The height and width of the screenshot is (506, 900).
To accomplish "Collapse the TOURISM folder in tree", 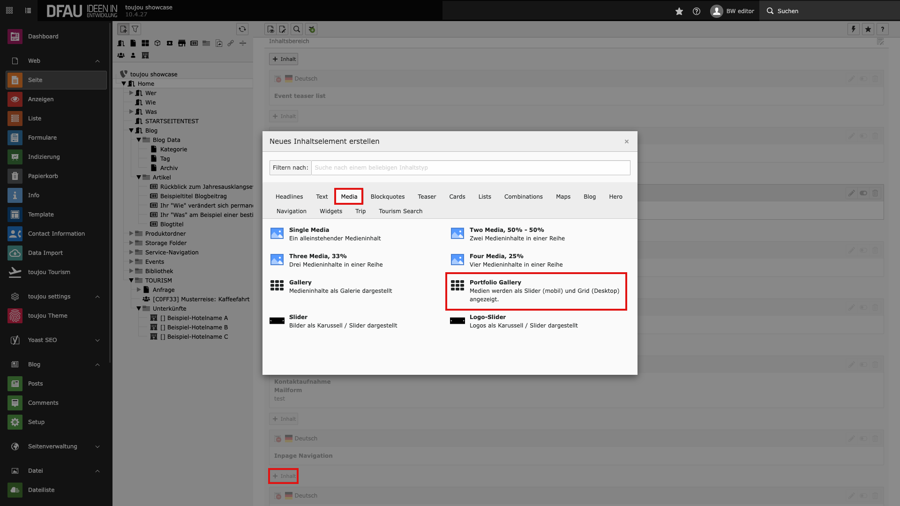I will (132, 280).
